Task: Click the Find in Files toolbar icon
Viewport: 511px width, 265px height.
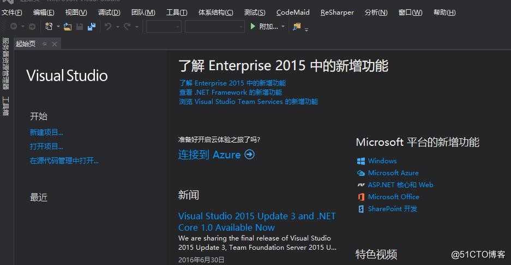Action: 297,26
